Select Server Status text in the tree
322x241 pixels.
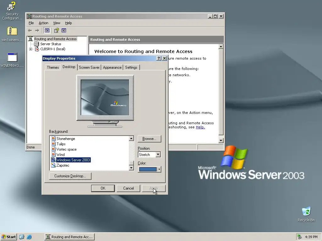[51, 44]
